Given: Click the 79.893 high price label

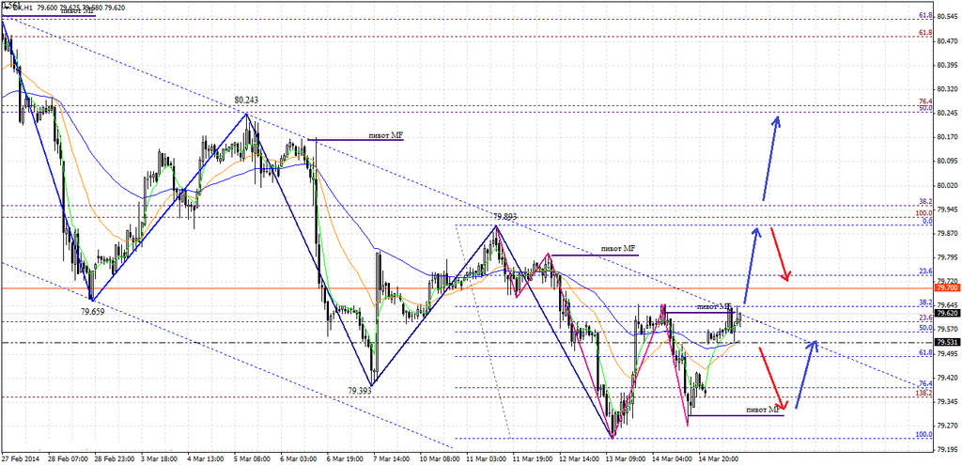Looking at the screenshot, I should click(504, 217).
